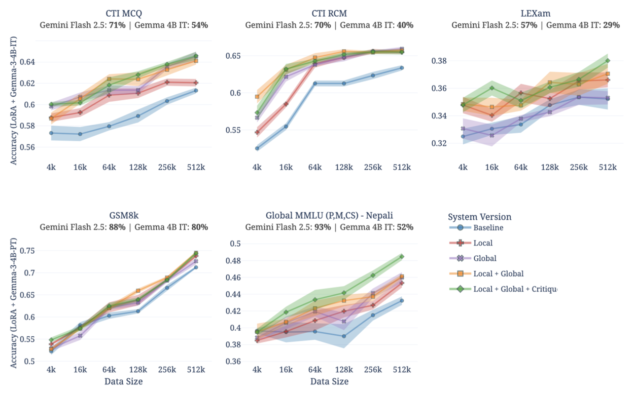Hide the Global series via its legend label
Viewport: 634px width, 394px height.
[484, 258]
